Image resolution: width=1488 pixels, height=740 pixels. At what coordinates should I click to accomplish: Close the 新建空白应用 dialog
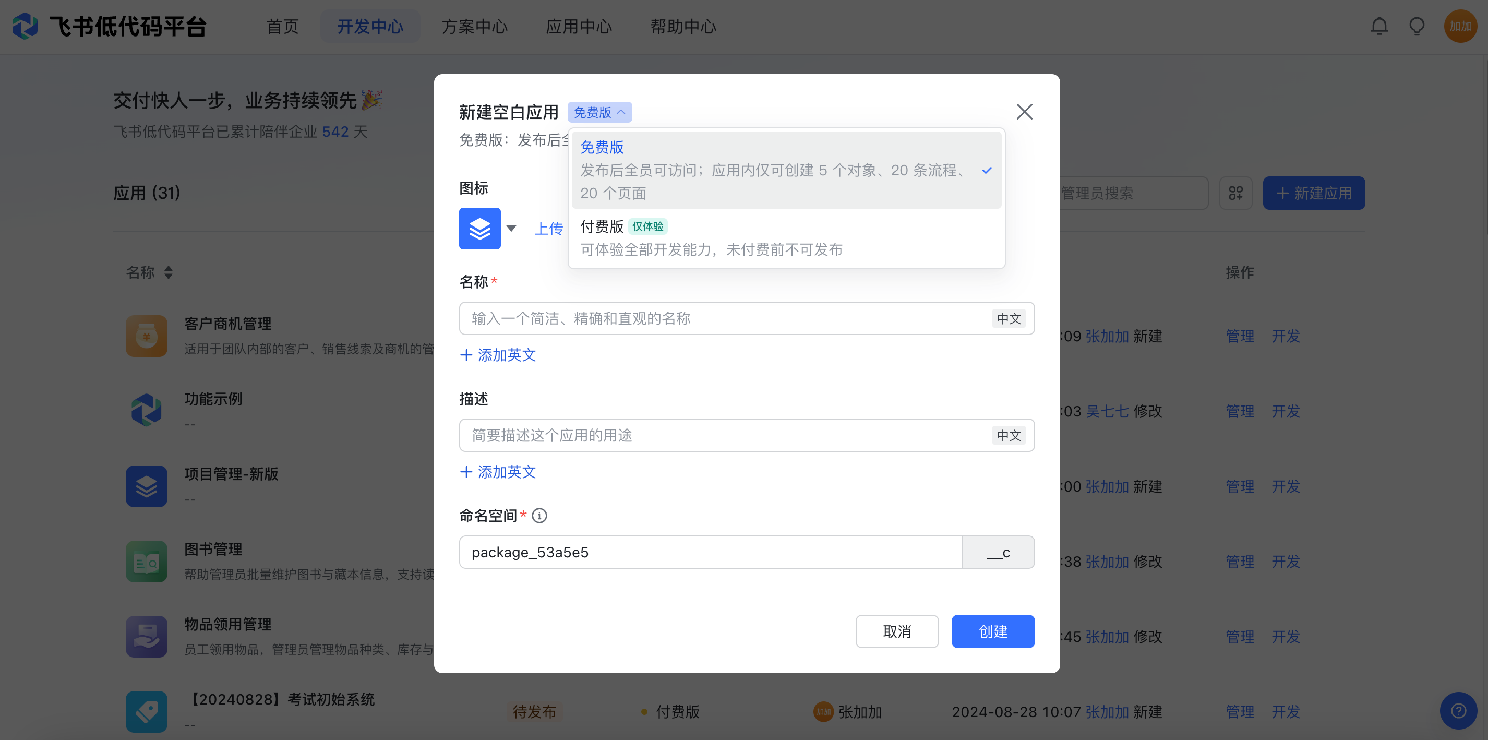click(1024, 112)
